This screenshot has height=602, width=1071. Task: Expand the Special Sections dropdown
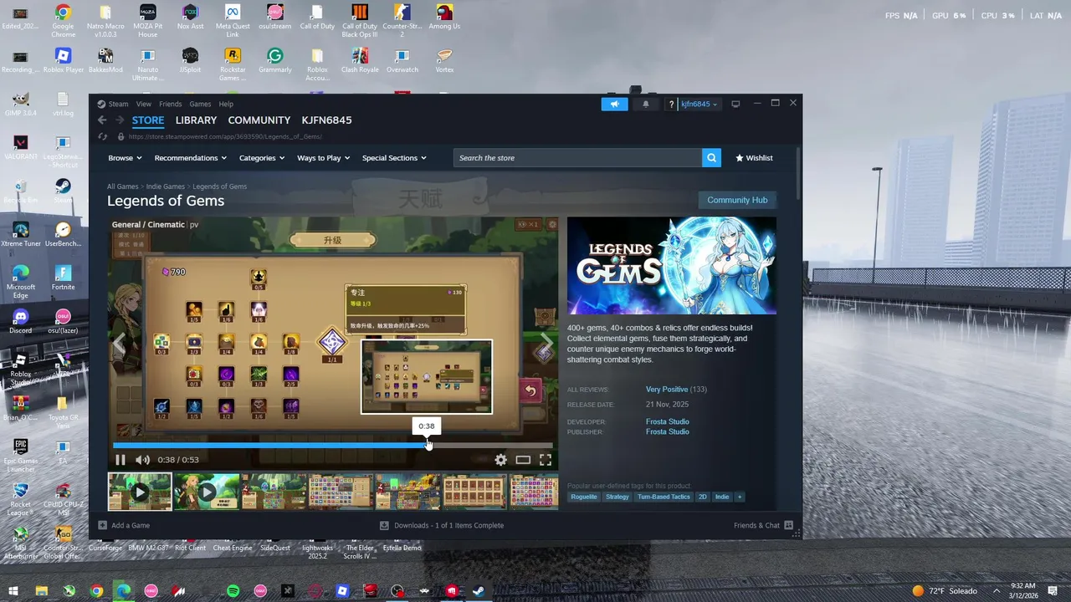(x=394, y=158)
